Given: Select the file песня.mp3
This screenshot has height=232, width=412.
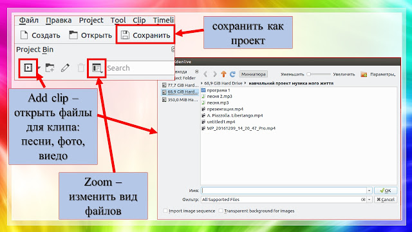Looking at the screenshot, I should (215, 102).
